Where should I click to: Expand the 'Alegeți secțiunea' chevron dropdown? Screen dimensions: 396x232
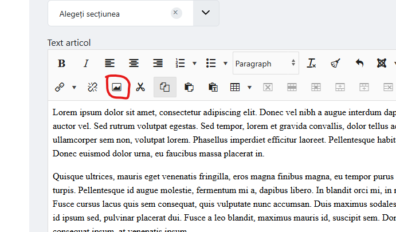click(x=206, y=13)
